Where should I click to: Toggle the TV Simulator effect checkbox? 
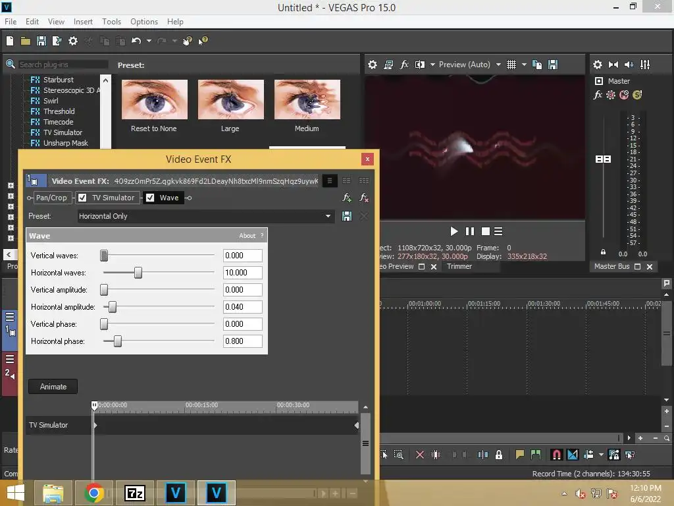(82, 198)
